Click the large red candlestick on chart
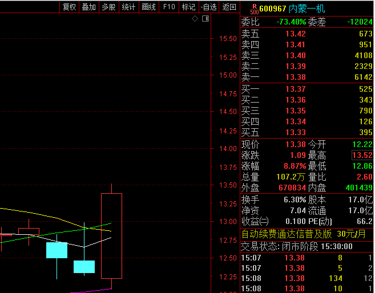 click(x=111, y=236)
